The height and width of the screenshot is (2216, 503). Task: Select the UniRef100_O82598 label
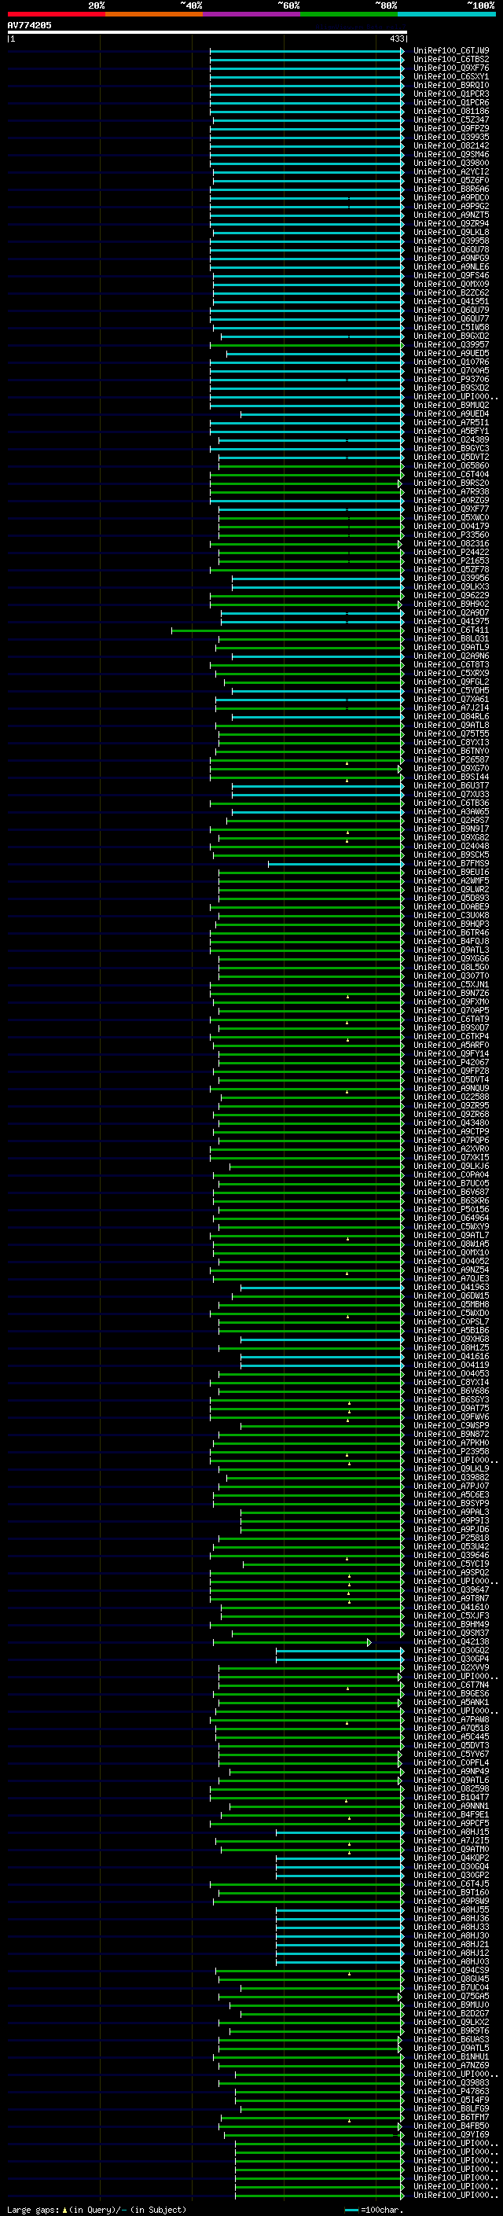451,1788
